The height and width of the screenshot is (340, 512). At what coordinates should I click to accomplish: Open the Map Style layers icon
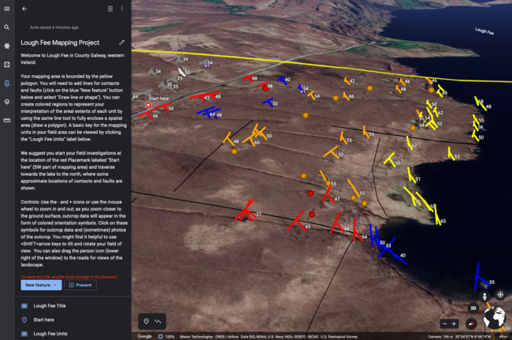6,101
